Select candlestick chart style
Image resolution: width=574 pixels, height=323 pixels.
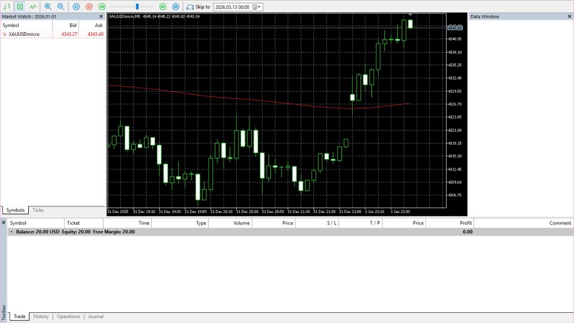coord(20,7)
